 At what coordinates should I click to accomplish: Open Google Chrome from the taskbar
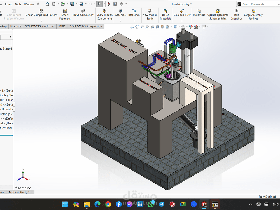tap(108, 204)
